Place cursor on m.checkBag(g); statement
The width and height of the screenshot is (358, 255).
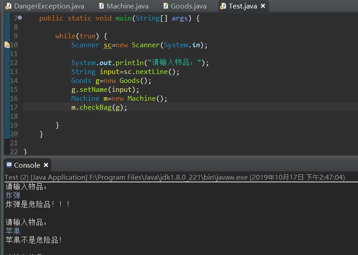[99, 107]
